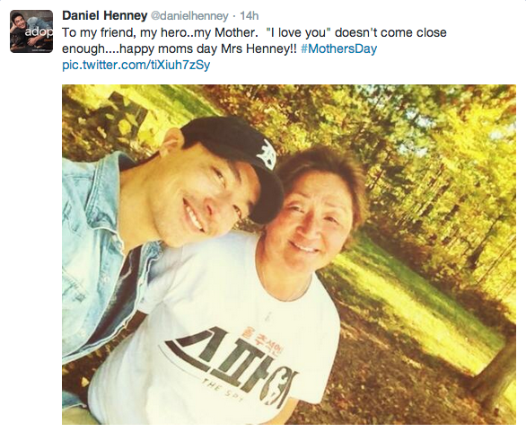This screenshot has height=432, width=526.
Task: Click the 14h tweet timestamp
Action: [x=250, y=16]
